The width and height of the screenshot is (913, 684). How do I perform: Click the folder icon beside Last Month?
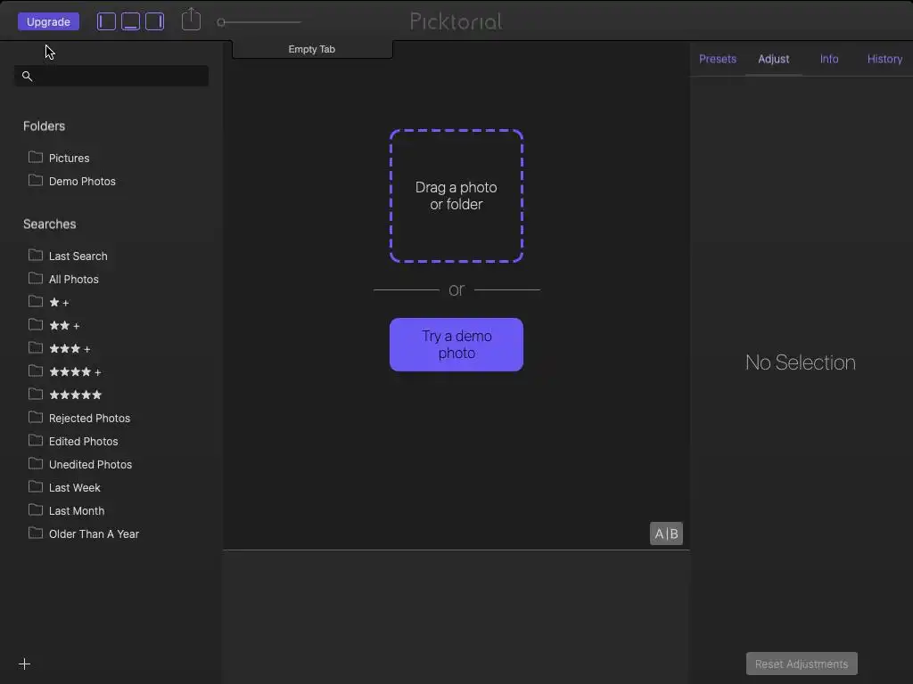coord(36,510)
